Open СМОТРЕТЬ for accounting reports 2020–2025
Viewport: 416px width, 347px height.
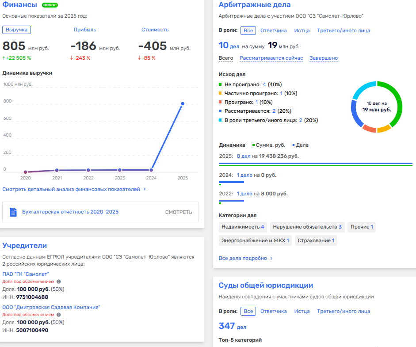tap(179, 212)
